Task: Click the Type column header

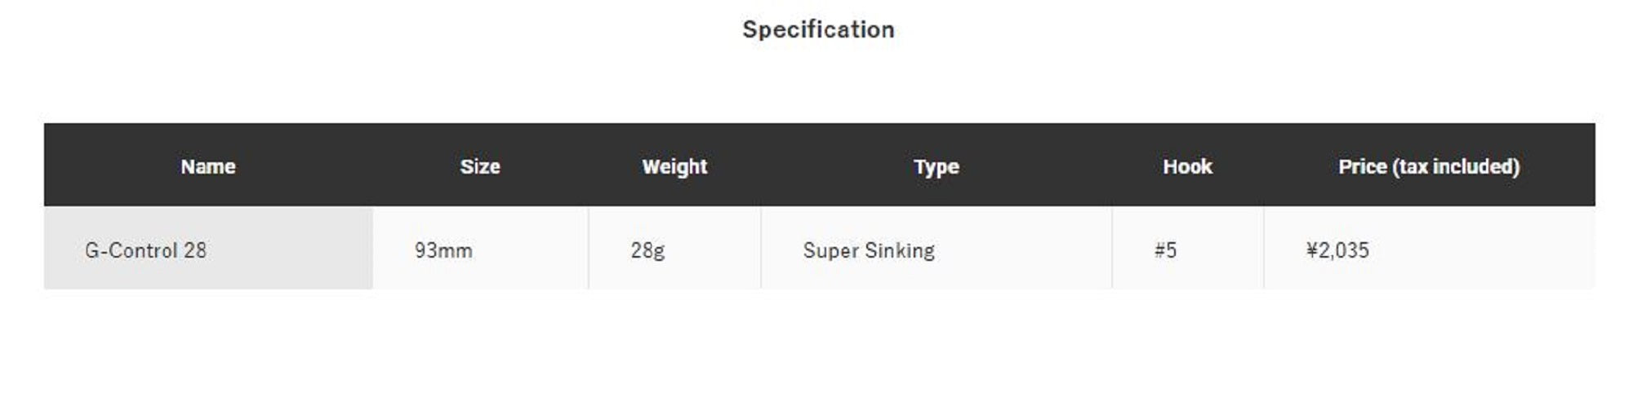Action: pyautogui.click(x=937, y=167)
